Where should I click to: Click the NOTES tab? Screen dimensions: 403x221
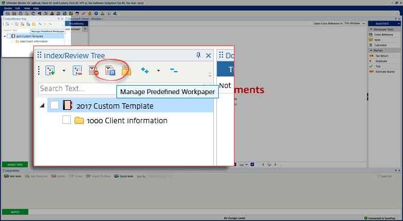(x=15, y=212)
